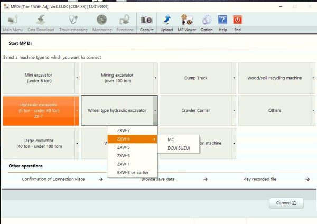Expand Others dropdown arrow

(313, 110)
